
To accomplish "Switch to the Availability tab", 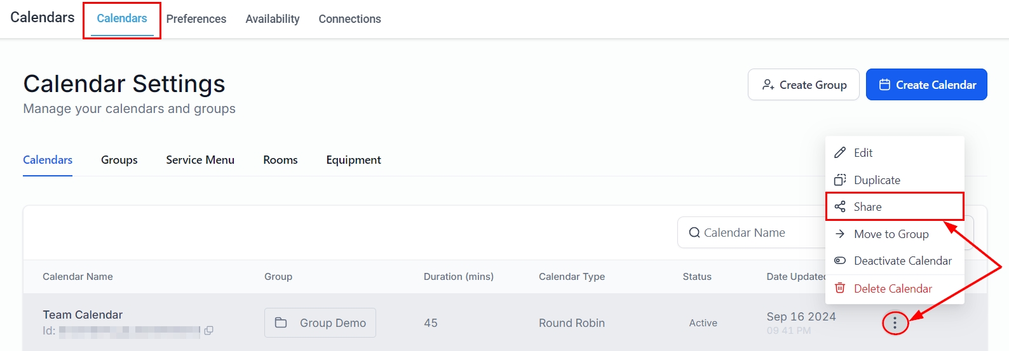I will point(272,19).
